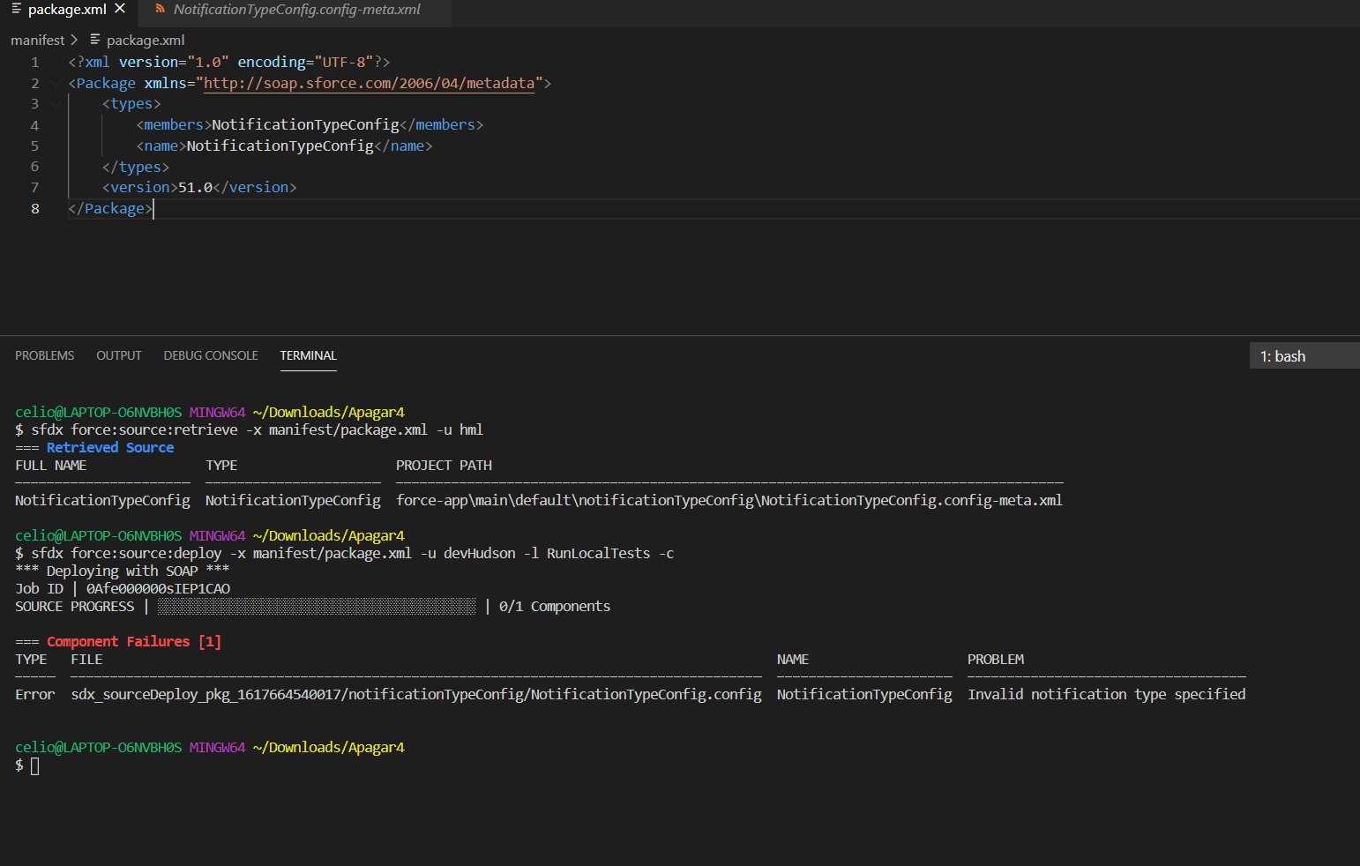Image resolution: width=1360 pixels, height=866 pixels.
Task: Close the package.xml editor tab
Action: pos(120,9)
